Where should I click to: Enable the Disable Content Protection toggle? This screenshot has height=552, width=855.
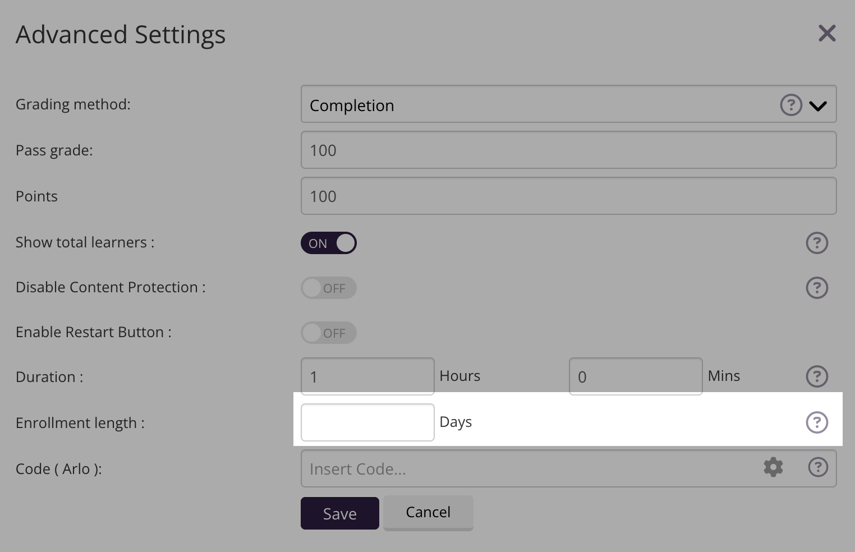click(329, 288)
